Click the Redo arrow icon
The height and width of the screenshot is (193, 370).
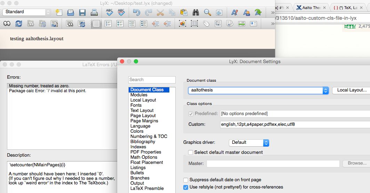(148, 12)
